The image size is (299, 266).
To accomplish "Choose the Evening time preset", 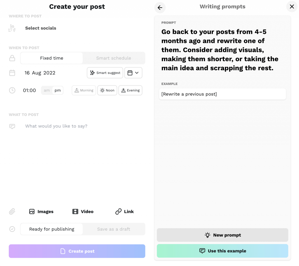I will 130,91.
